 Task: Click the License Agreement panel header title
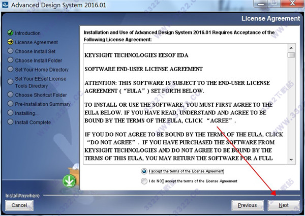pyautogui.click(x=271, y=18)
